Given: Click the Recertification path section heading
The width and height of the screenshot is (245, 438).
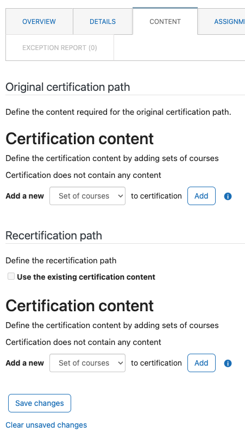Looking at the screenshot, I should (x=54, y=236).
